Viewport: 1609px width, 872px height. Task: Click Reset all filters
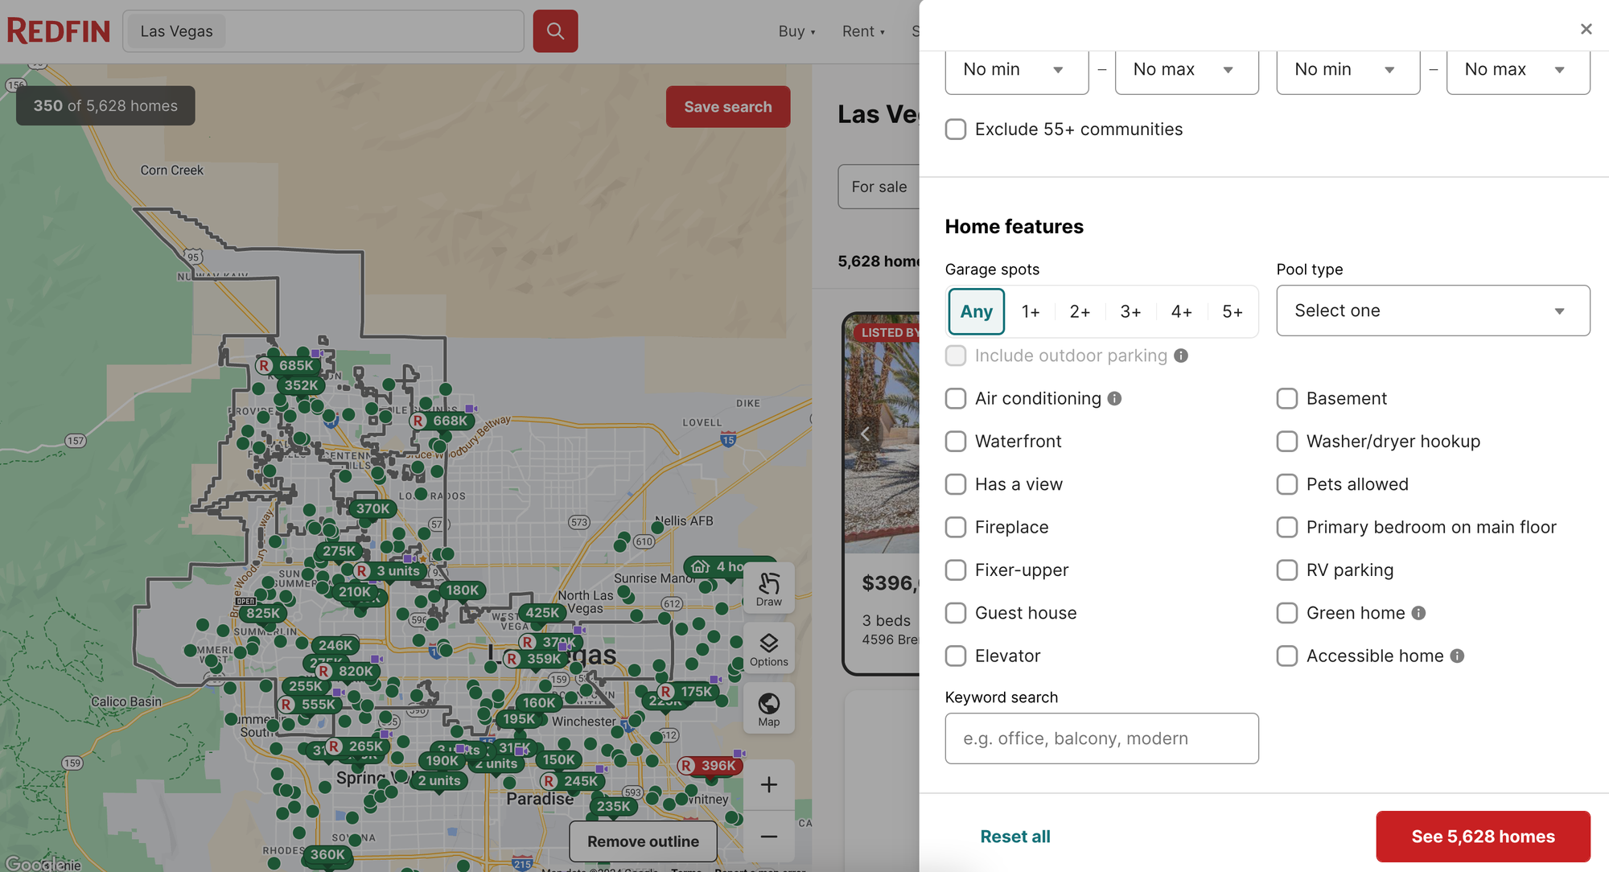1015,837
